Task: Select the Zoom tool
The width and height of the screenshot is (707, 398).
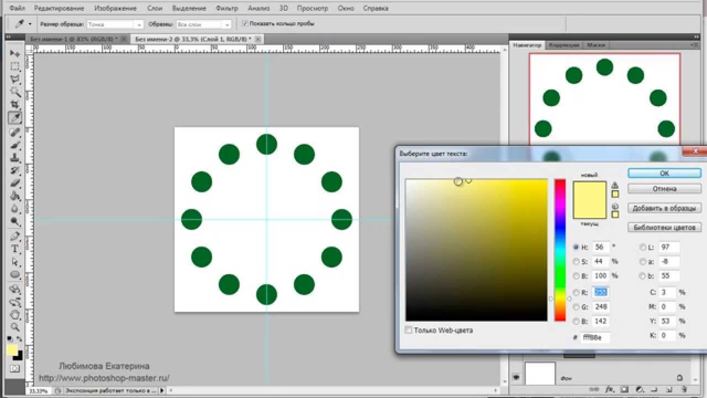Action: (15, 327)
